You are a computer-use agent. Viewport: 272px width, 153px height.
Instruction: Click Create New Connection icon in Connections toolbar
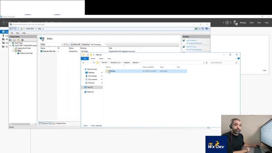[11, 40]
